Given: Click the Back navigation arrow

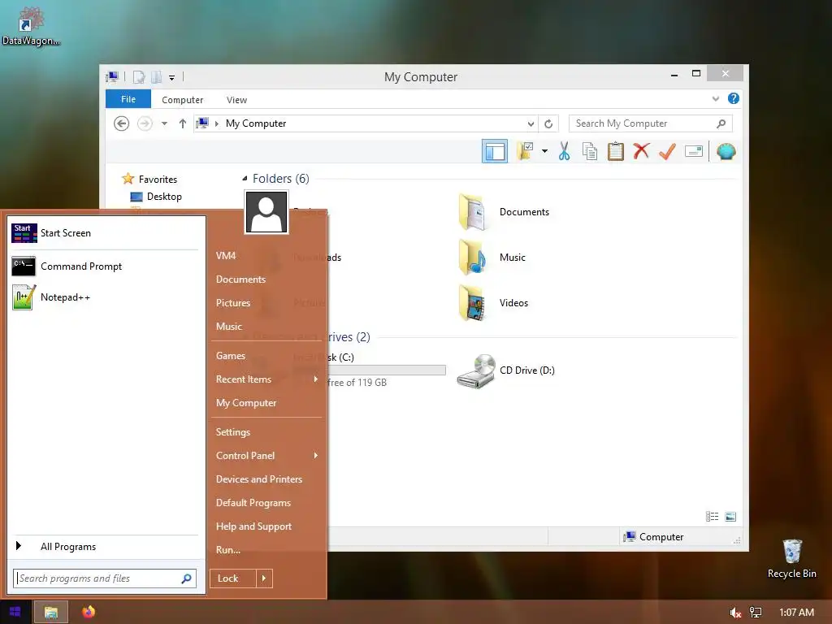Looking at the screenshot, I should [x=122, y=123].
